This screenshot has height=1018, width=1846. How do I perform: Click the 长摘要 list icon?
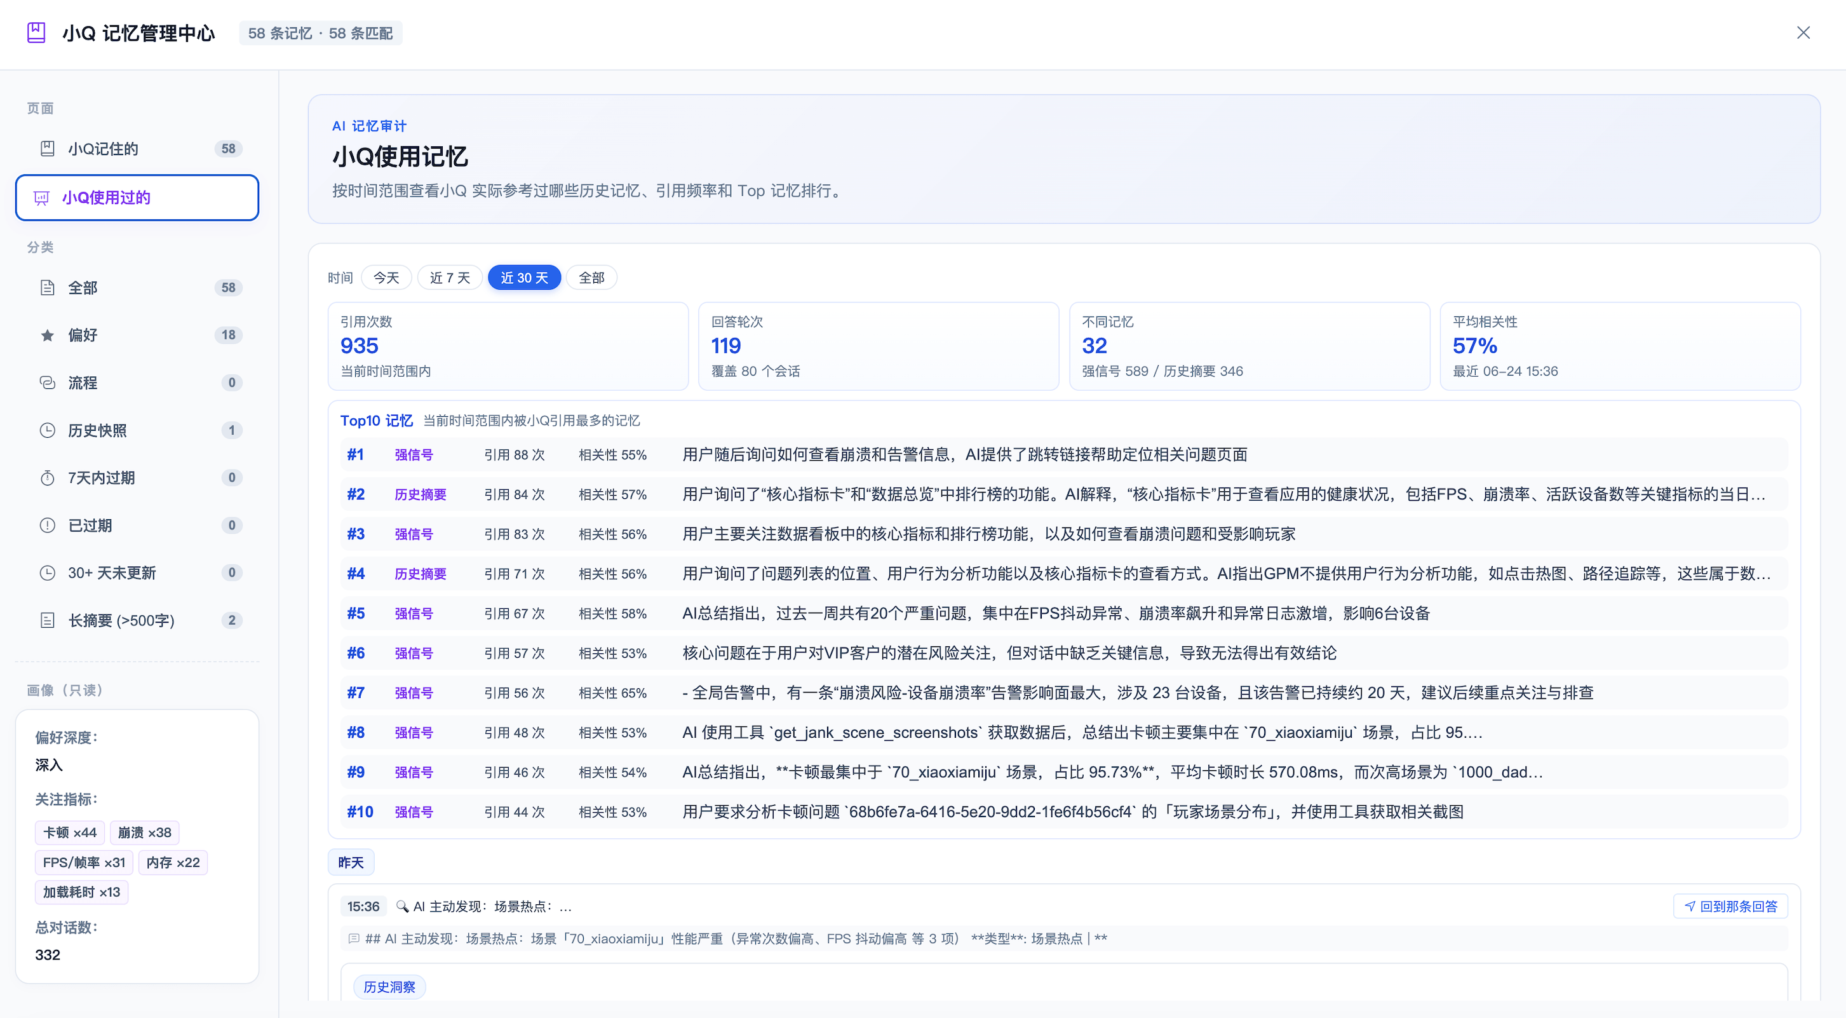click(47, 620)
